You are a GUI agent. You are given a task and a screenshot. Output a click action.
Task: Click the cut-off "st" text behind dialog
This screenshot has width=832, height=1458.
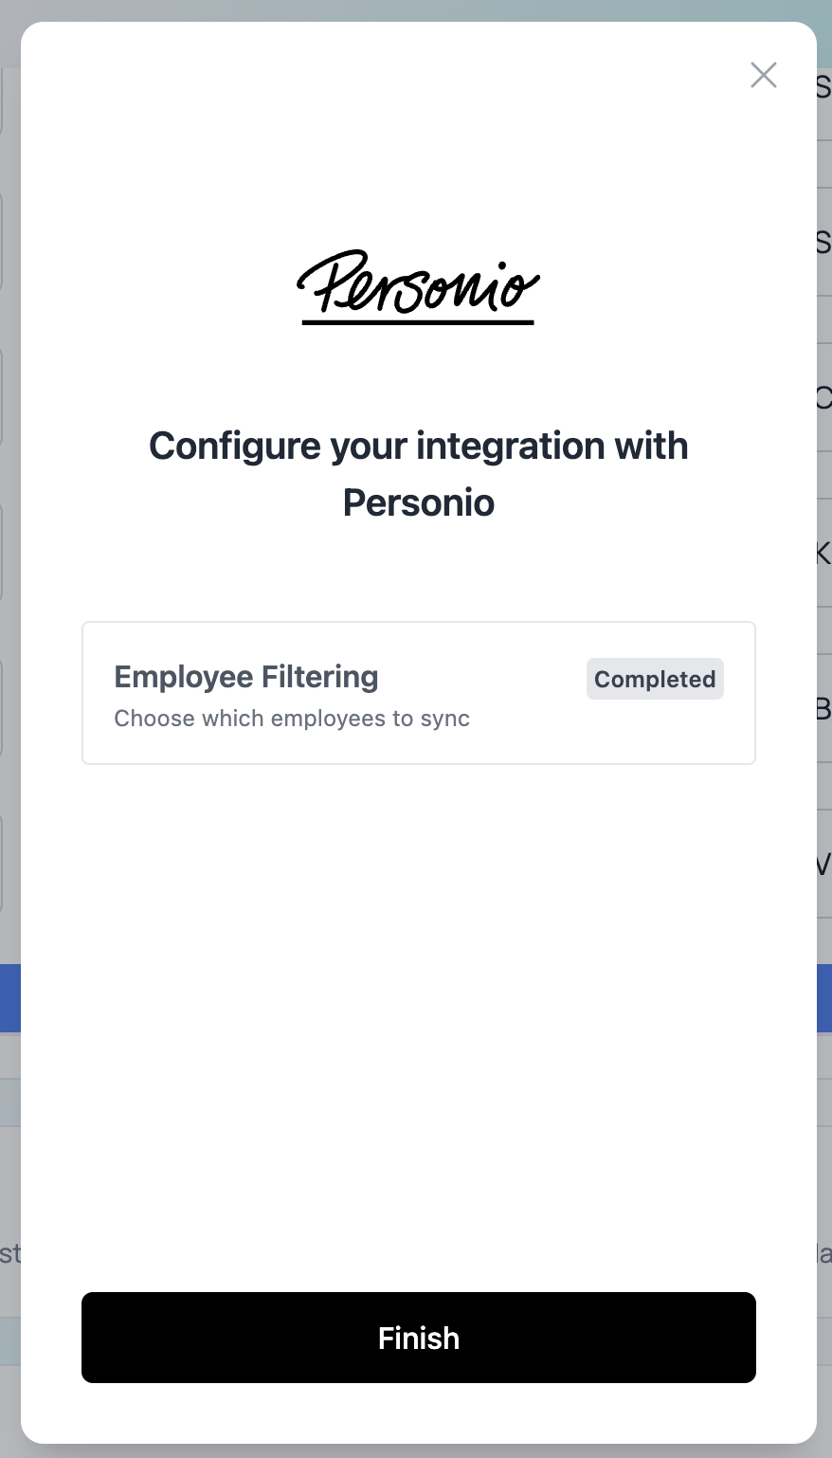pyautogui.click(x=9, y=1254)
